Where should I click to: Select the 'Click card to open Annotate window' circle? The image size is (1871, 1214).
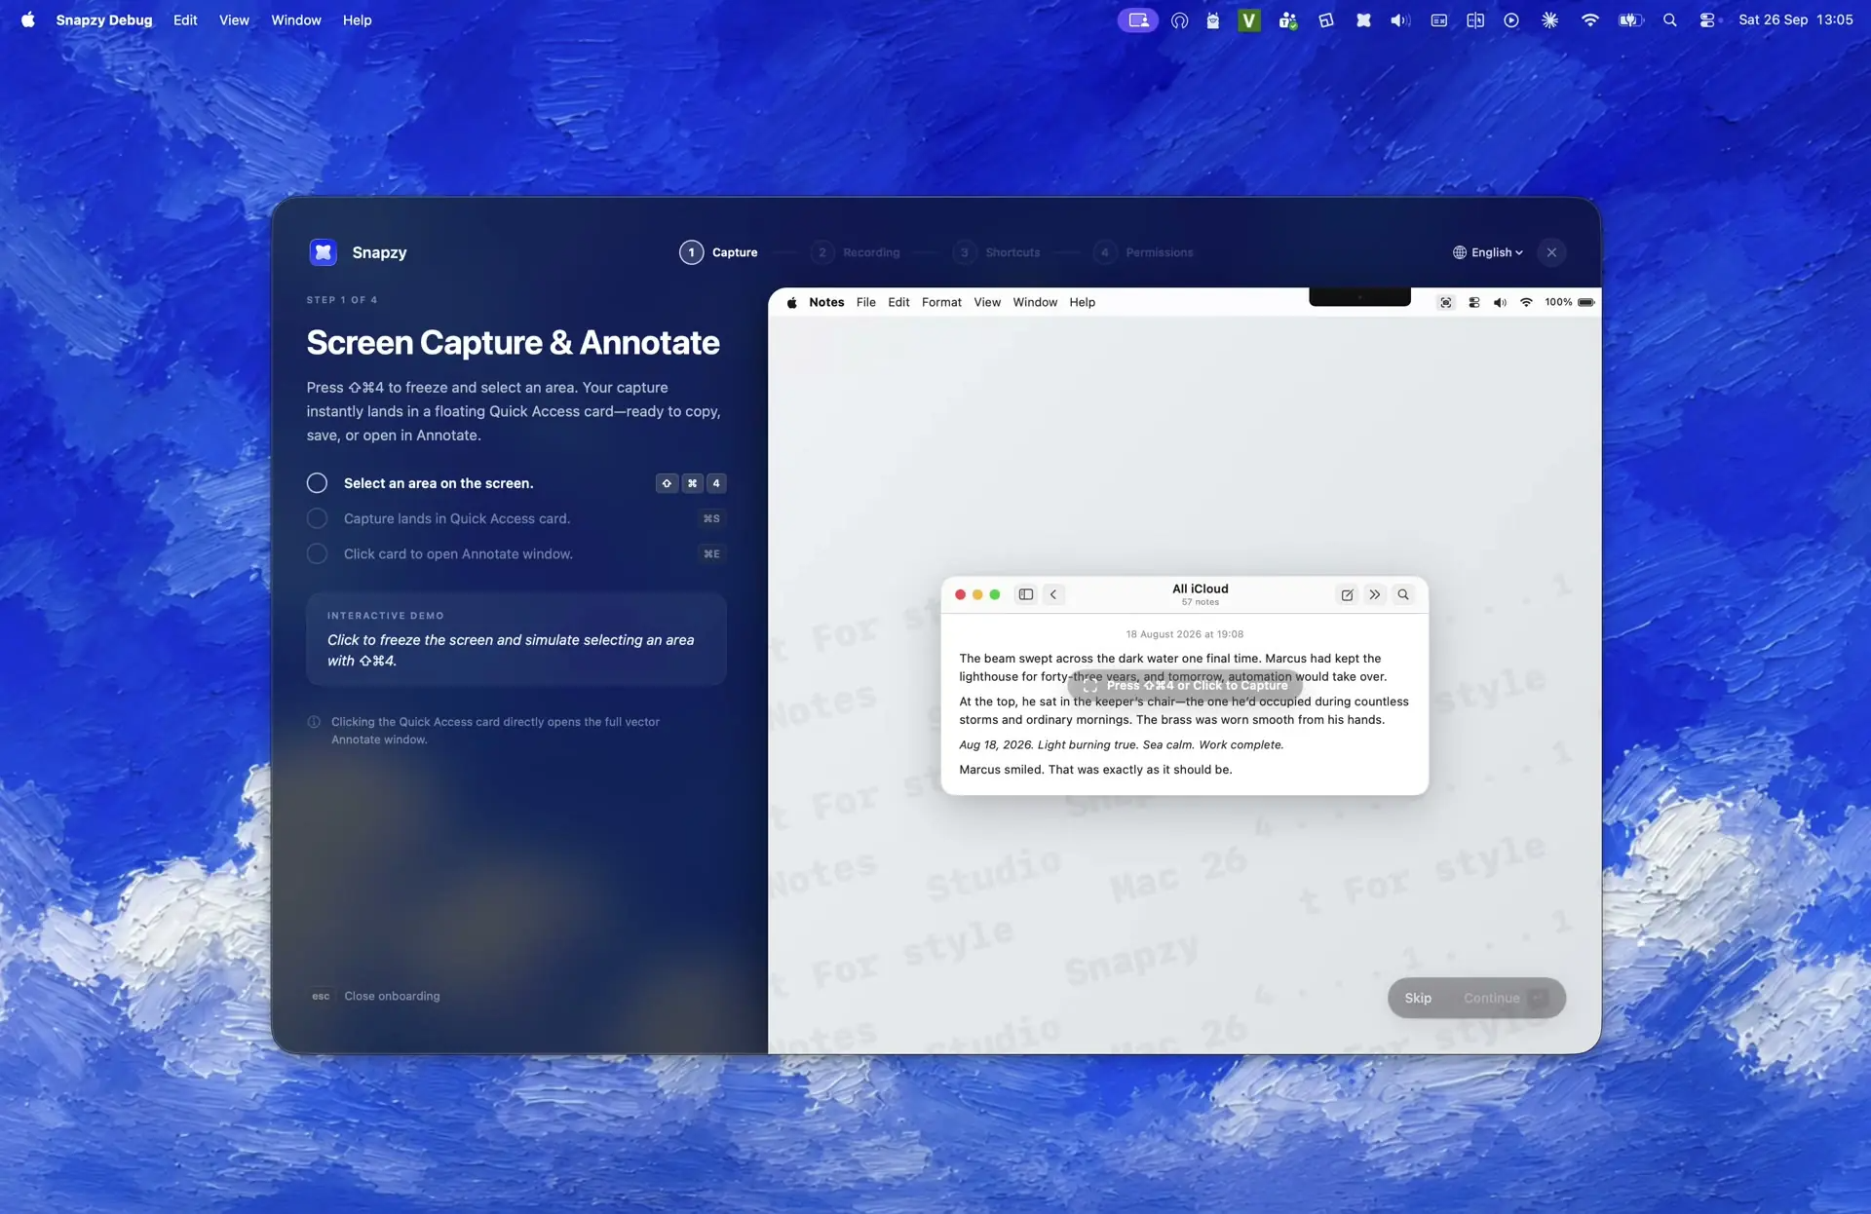point(317,553)
